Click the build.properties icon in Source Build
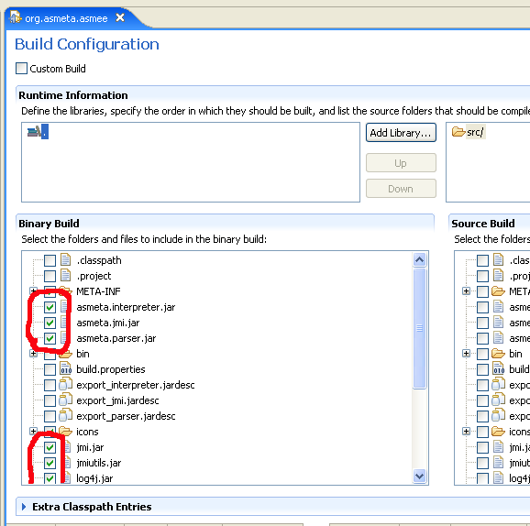 (498, 368)
